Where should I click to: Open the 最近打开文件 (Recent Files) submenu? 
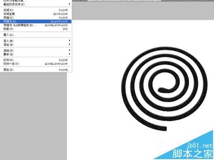point(36,4)
